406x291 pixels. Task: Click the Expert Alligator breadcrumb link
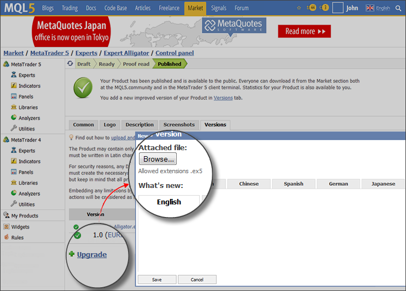tap(126, 53)
